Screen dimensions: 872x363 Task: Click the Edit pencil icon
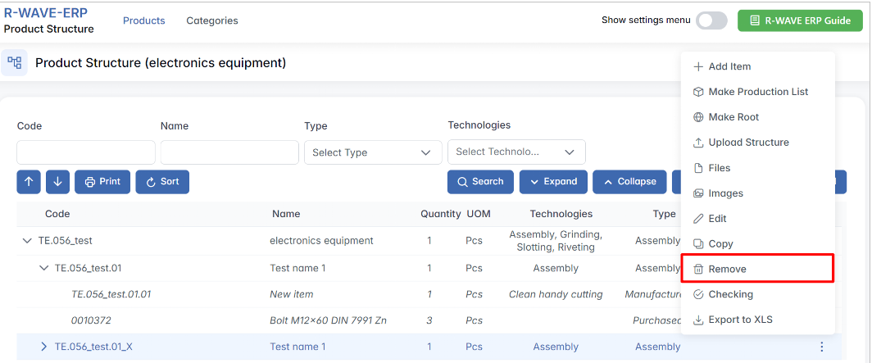(x=698, y=219)
